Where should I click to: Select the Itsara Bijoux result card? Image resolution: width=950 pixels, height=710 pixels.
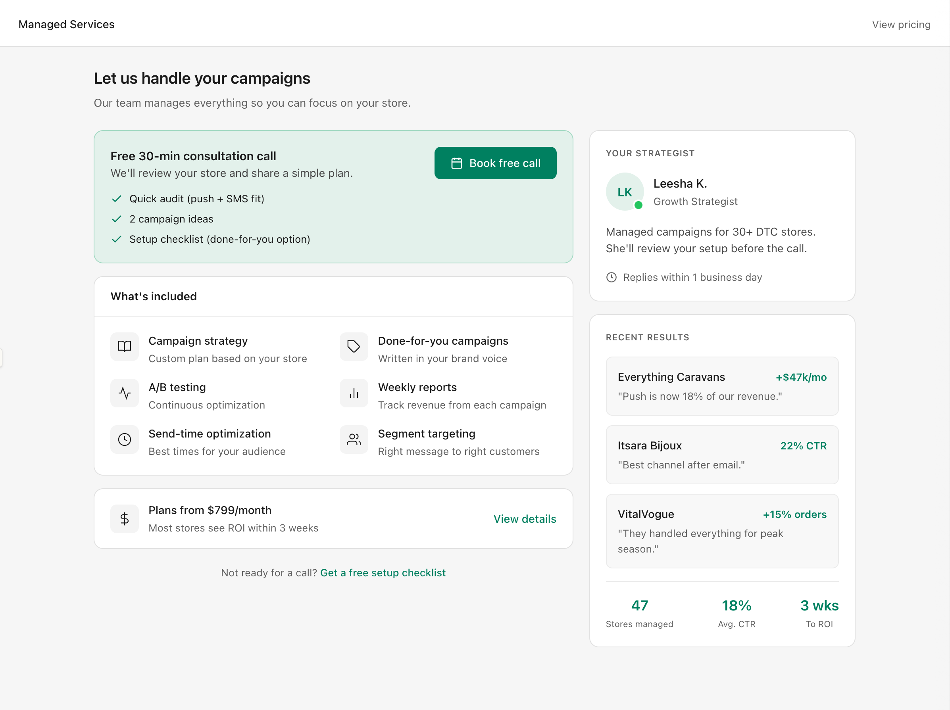721,455
